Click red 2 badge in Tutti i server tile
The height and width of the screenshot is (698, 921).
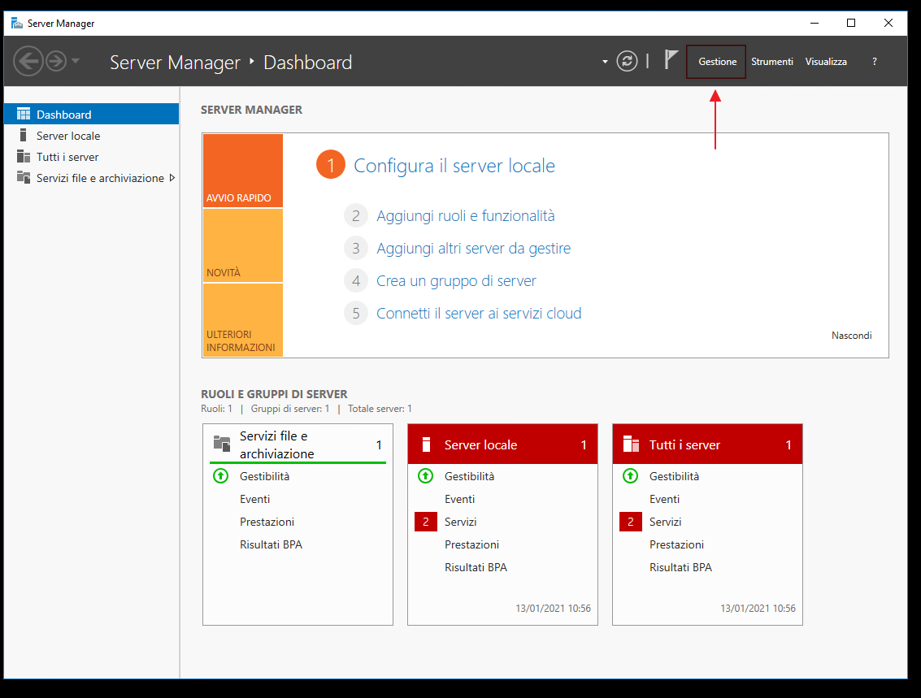click(x=630, y=522)
